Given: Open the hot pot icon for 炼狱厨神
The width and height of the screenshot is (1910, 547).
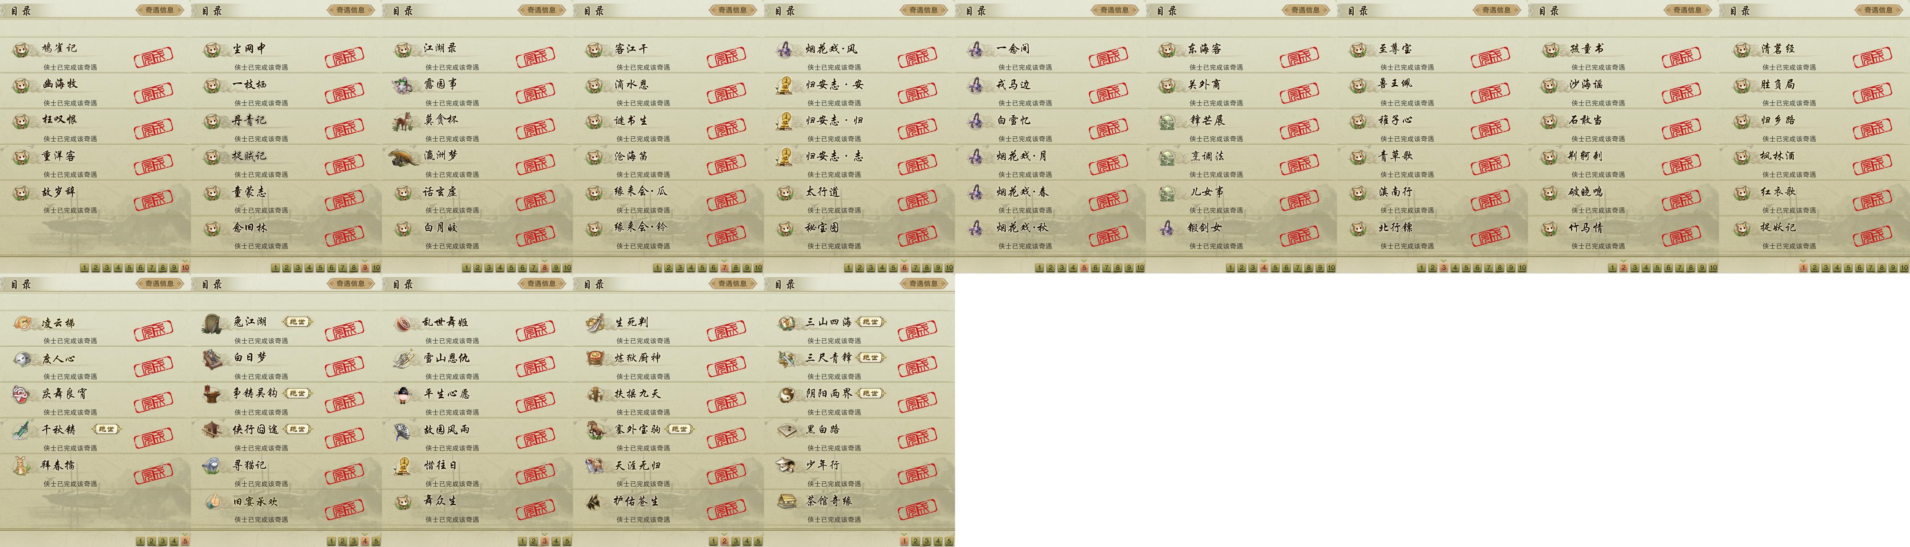Looking at the screenshot, I should 594,358.
